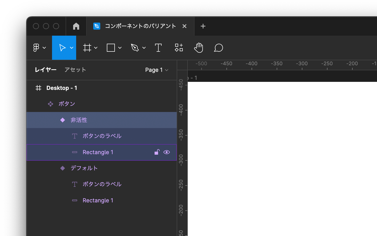Open the Resources components tool
Screen dimensions: 377x236
pos(179,48)
